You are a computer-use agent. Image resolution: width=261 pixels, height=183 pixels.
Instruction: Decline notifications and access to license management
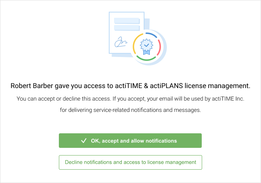point(130,162)
